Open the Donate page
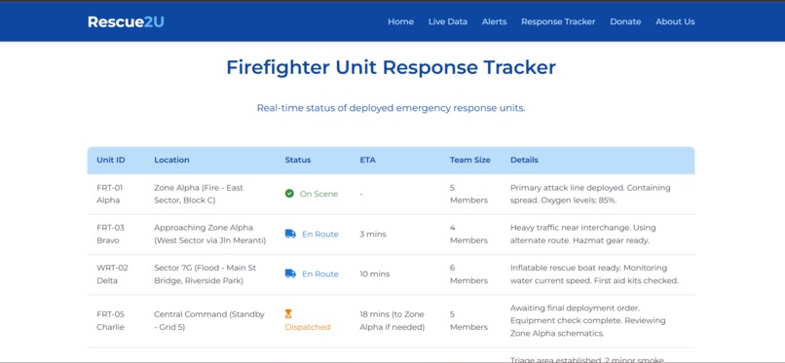The image size is (785, 363). (x=625, y=22)
